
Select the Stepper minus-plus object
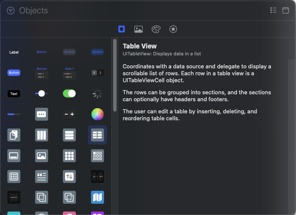pyautogui.click(x=69, y=114)
